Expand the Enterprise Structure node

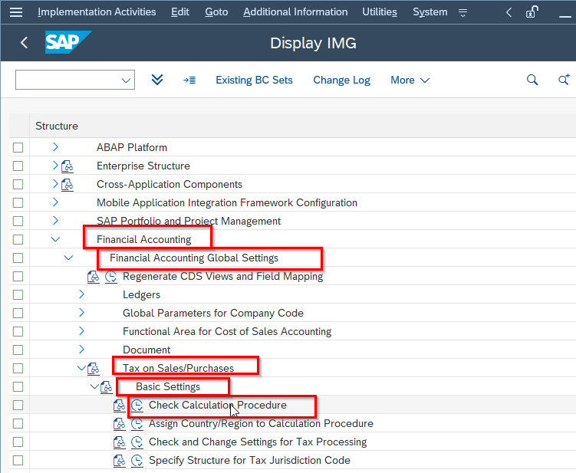[55, 166]
